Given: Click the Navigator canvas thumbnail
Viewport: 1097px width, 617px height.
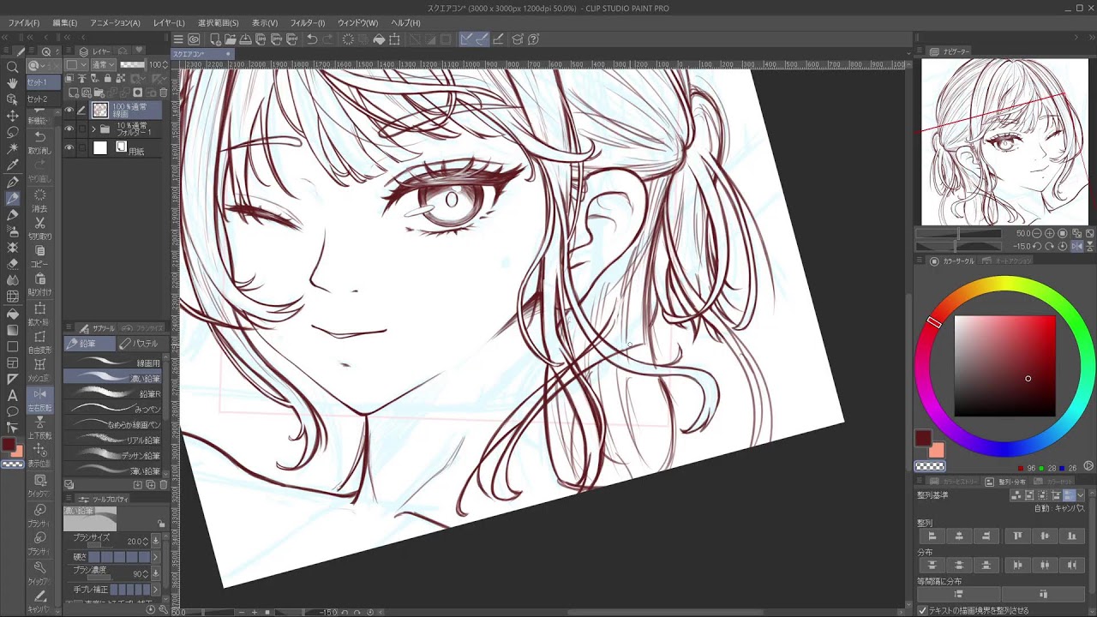Looking at the screenshot, I should [1004, 141].
